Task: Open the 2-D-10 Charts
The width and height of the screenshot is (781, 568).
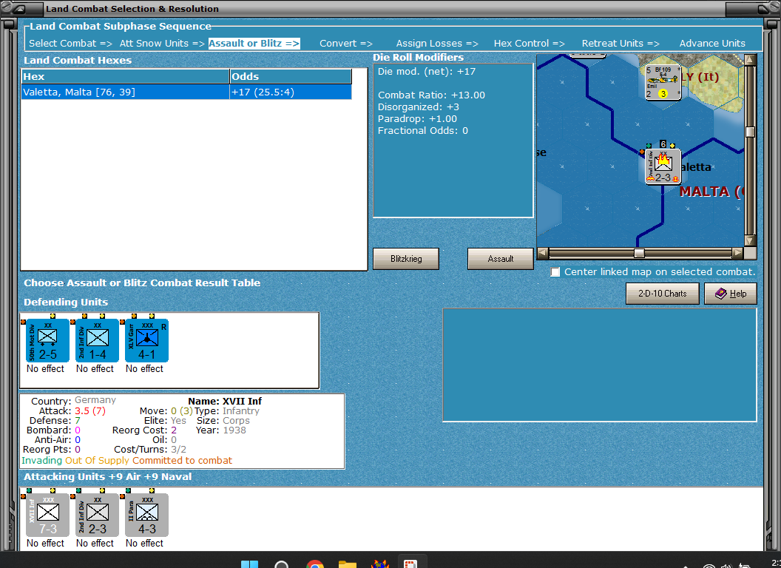Action: 662,294
